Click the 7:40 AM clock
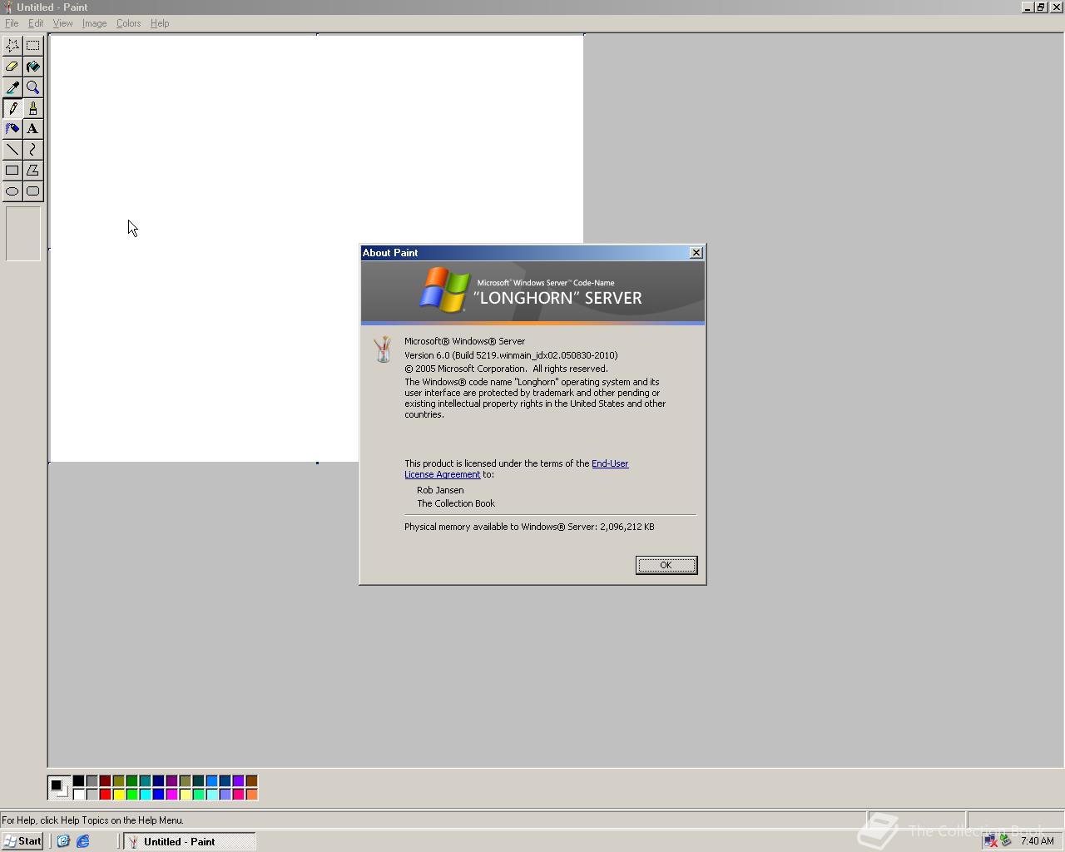Image resolution: width=1065 pixels, height=852 pixels. pyautogui.click(x=1038, y=841)
